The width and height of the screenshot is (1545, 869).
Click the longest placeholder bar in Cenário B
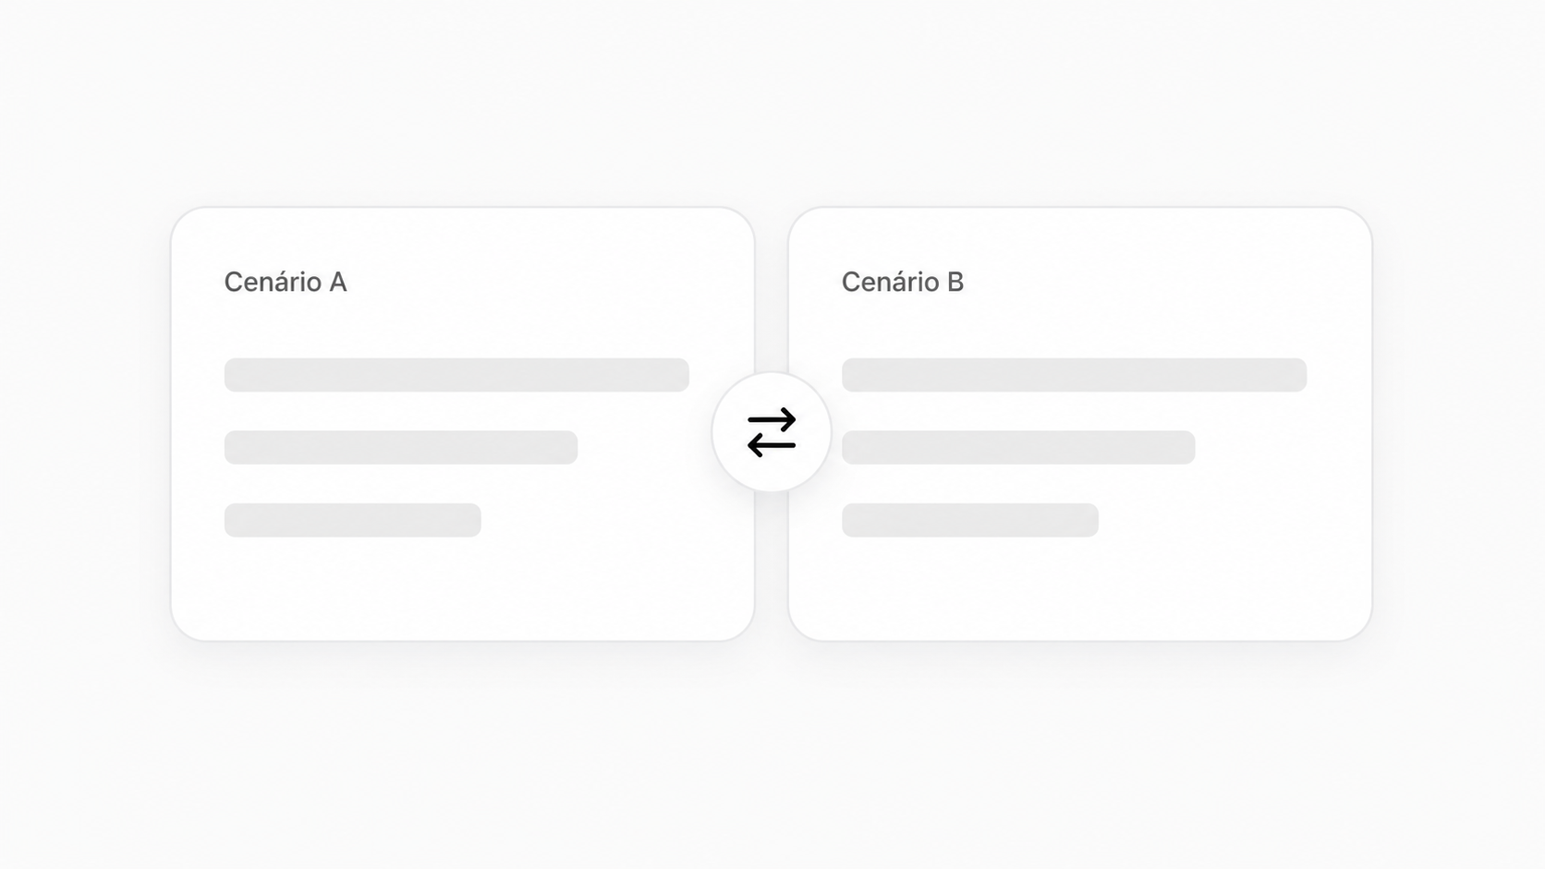coord(1074,375)
